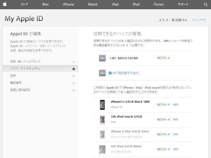Click iPad (オフライン) subtitle
The height and width of the screenshot is (158, 211).
[120, 152]
